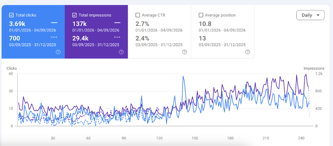Open the Daily granularity dropdown
Screen dimensions: 333x146
tap(310, 15)
